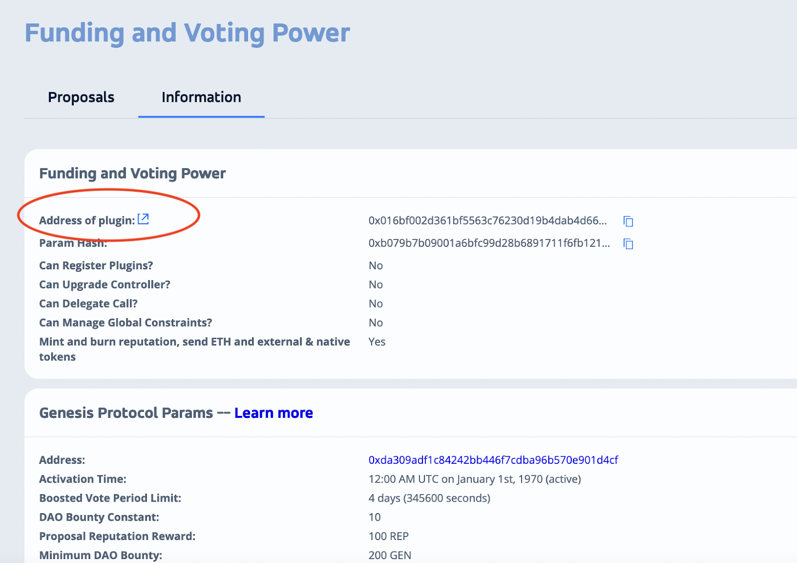Open the plugin address external link icon

pyautogui.click(x=143, y=219)
